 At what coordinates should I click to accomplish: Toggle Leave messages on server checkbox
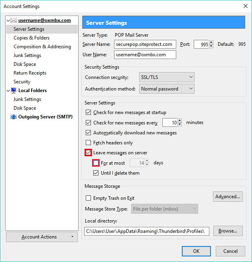pos(88,153)
